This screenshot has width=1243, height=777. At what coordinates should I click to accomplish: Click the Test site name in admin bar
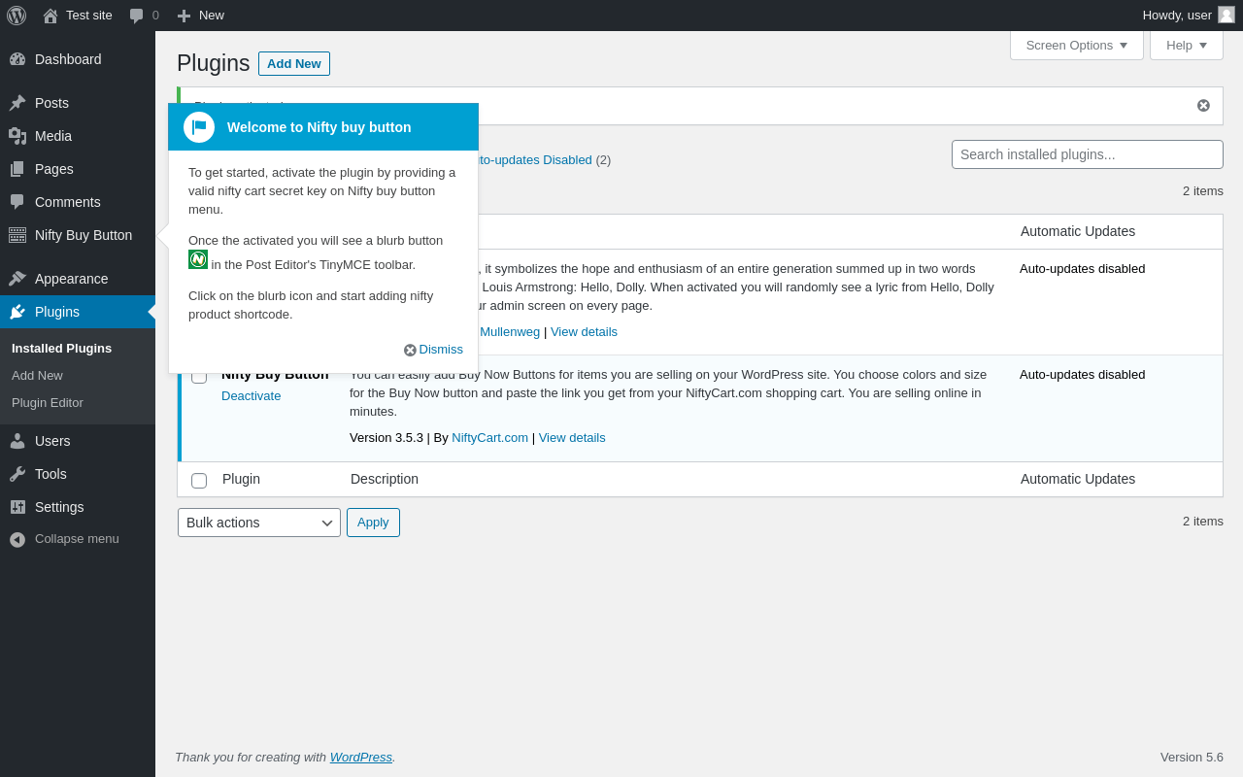89,15
